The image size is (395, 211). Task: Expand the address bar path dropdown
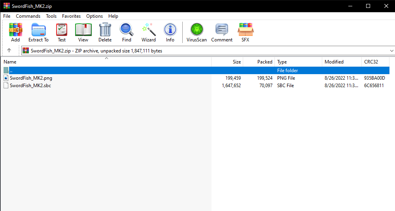(391, 51)
